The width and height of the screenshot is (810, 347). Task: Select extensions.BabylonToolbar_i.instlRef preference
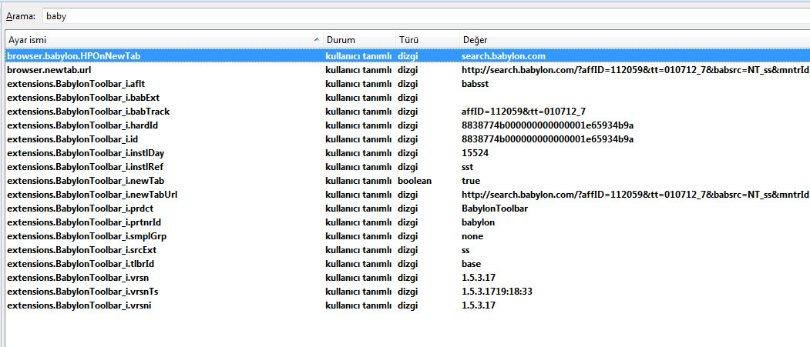407,167
